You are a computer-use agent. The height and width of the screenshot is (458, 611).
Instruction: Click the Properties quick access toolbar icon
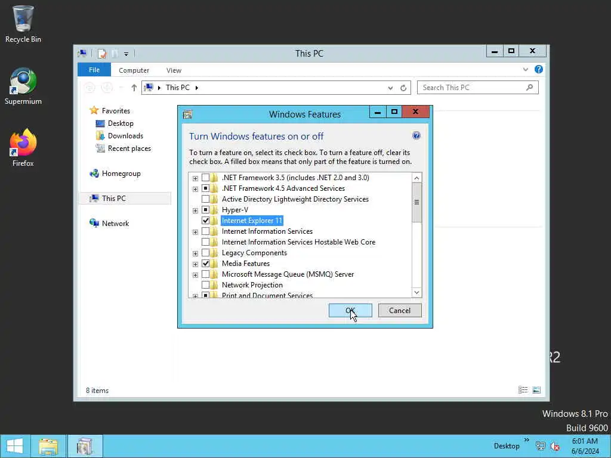click(x=101, y=53)
